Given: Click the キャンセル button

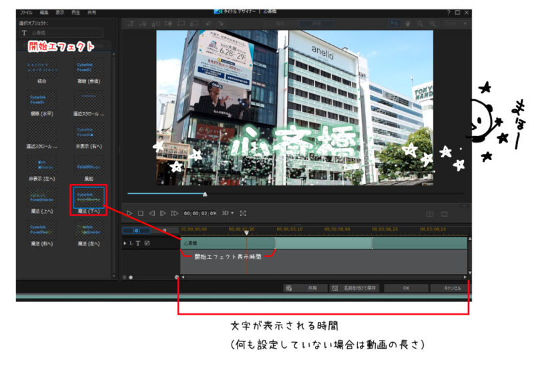Looking at the screenshot, I should (447, 288).
